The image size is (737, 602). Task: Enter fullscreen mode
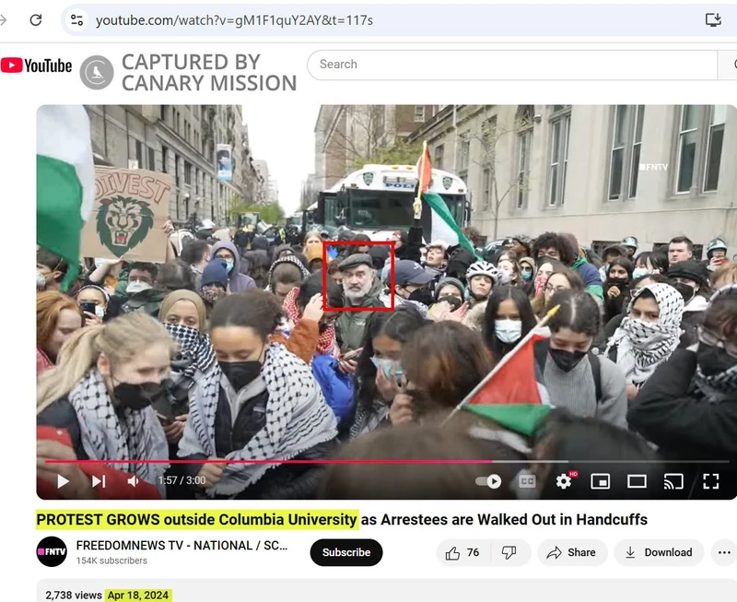pyautogui.click(x=710, y=481)
